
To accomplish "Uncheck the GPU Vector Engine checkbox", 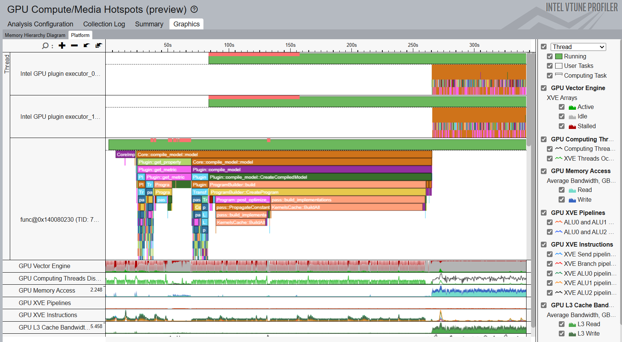I will point(543,88).
